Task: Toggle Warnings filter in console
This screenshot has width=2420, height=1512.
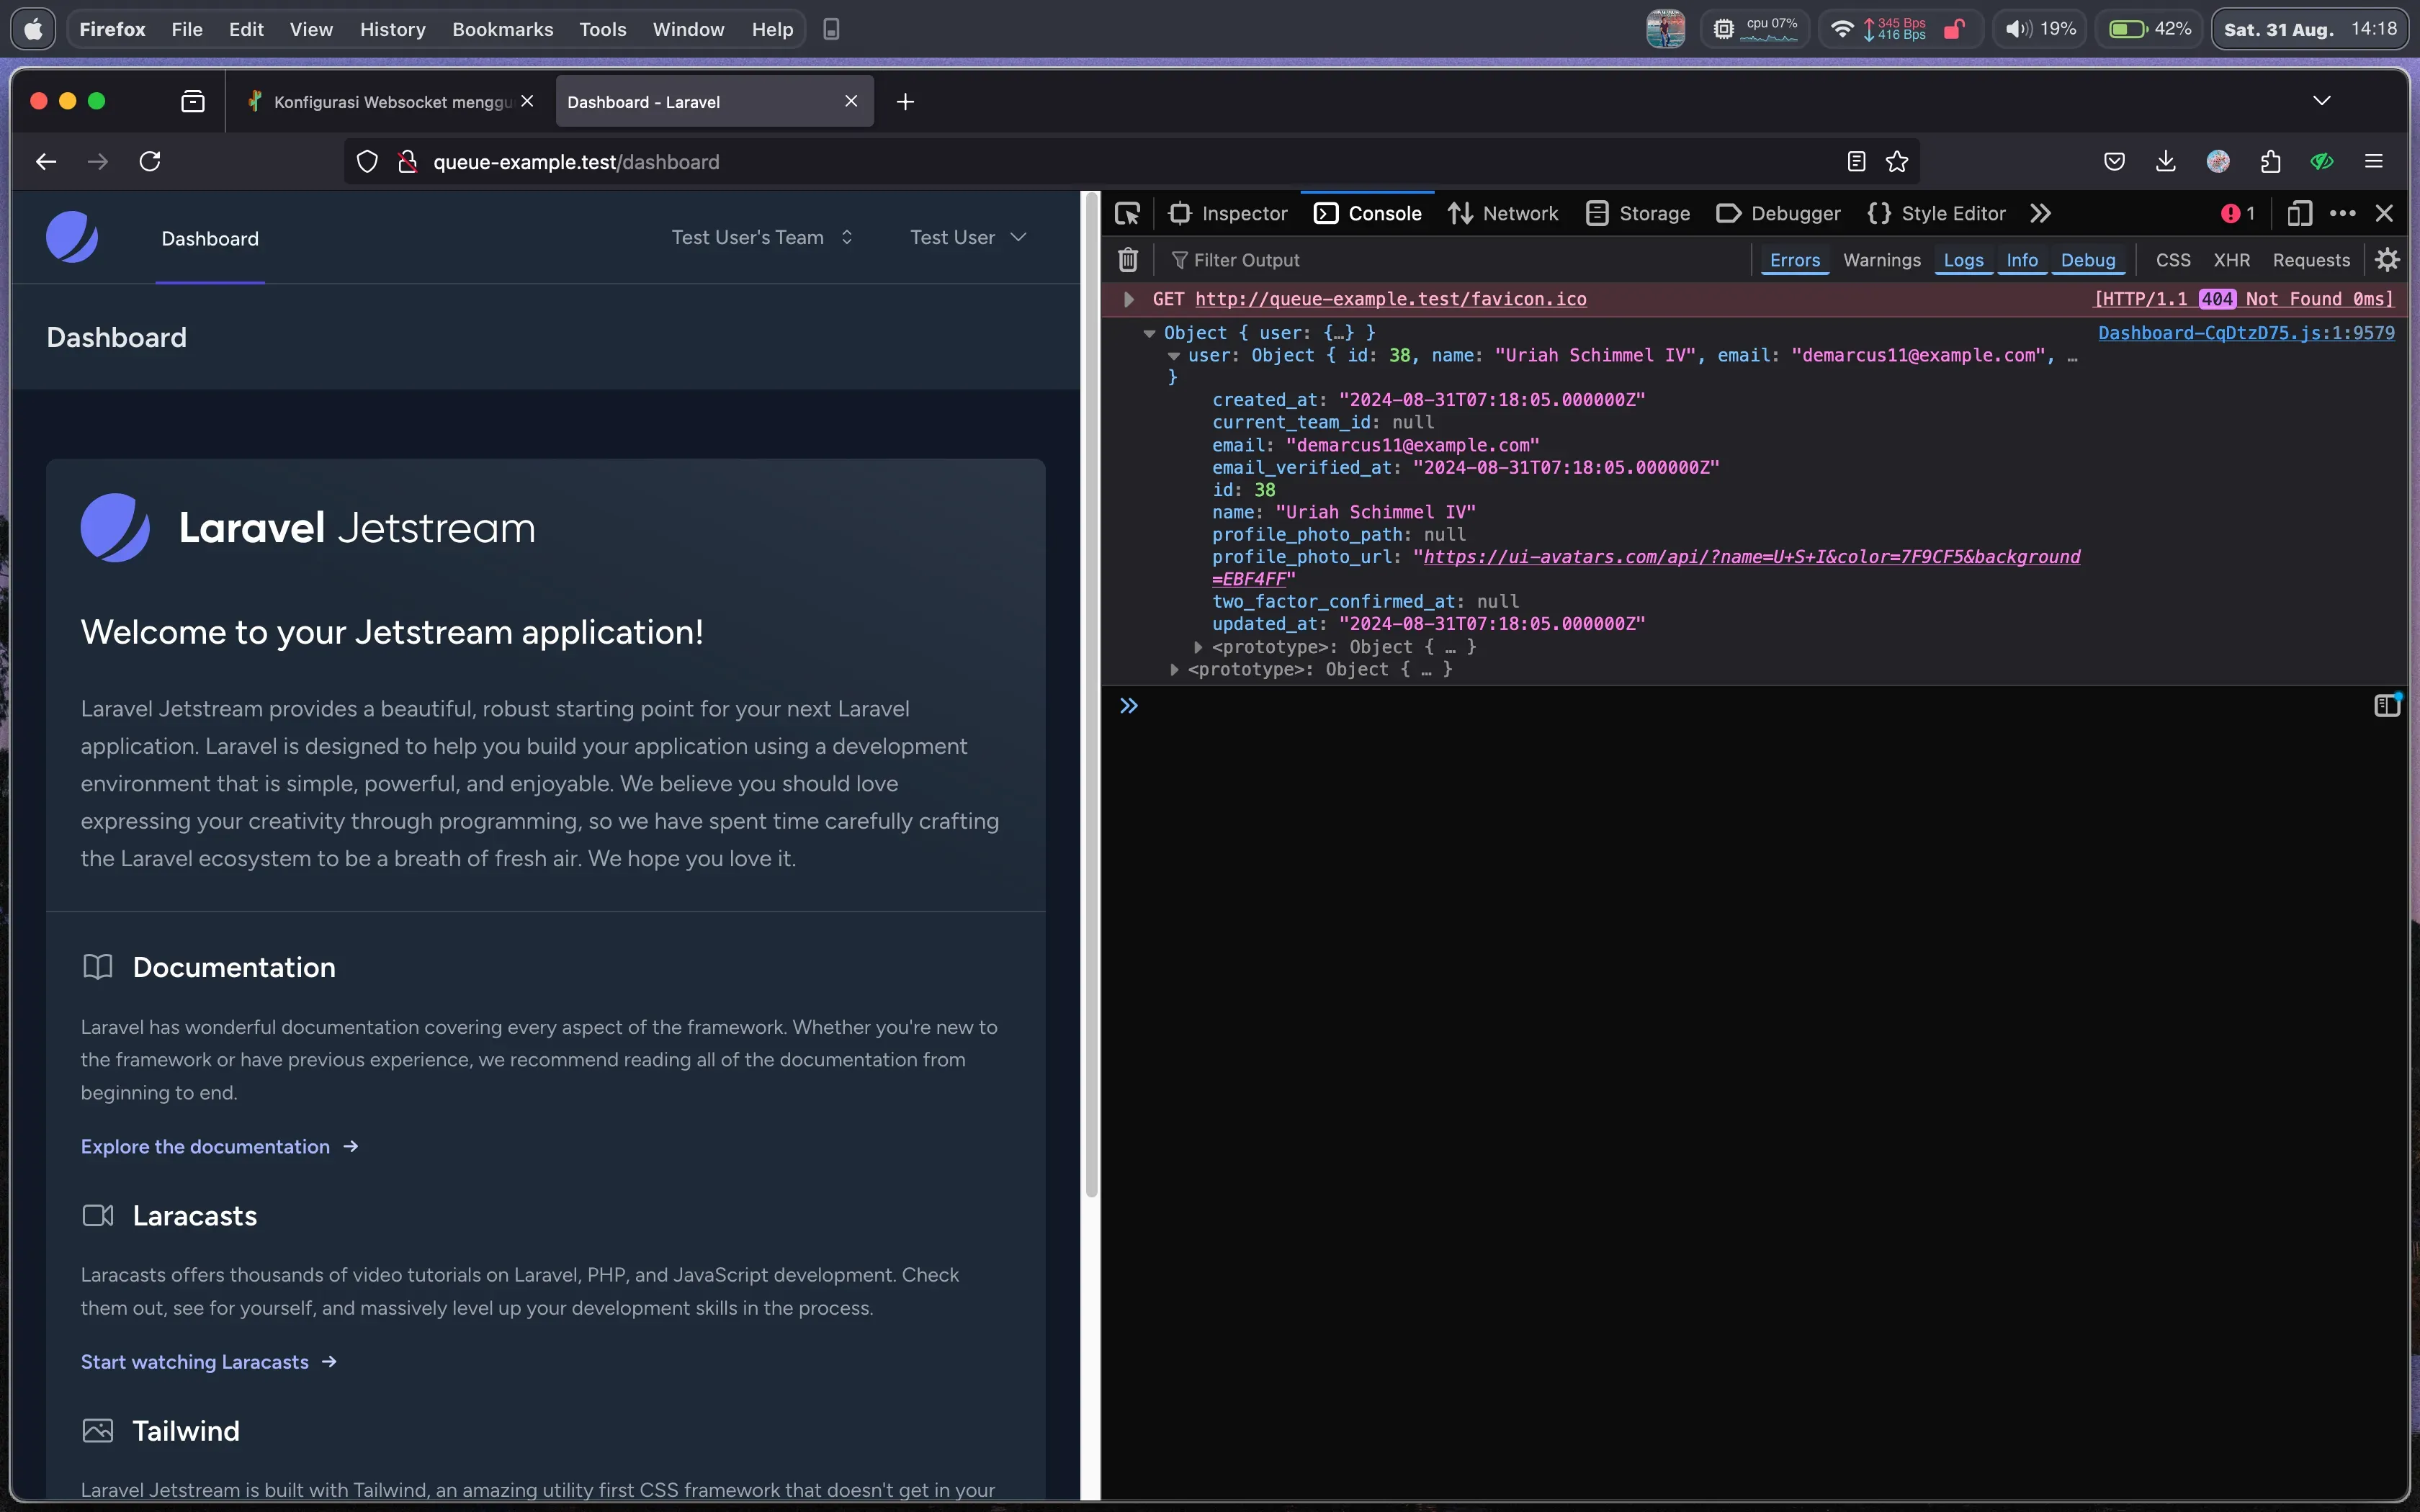Action: pos(1881,260)
